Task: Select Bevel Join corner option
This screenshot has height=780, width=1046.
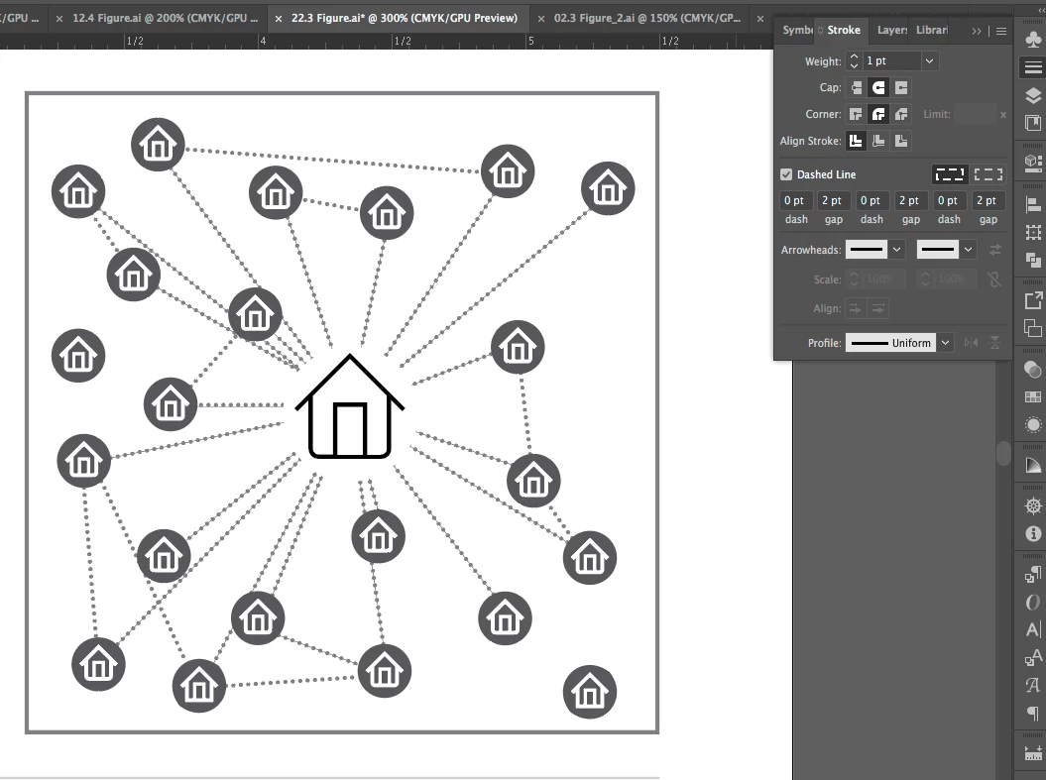Action: [x=901, y=114]
